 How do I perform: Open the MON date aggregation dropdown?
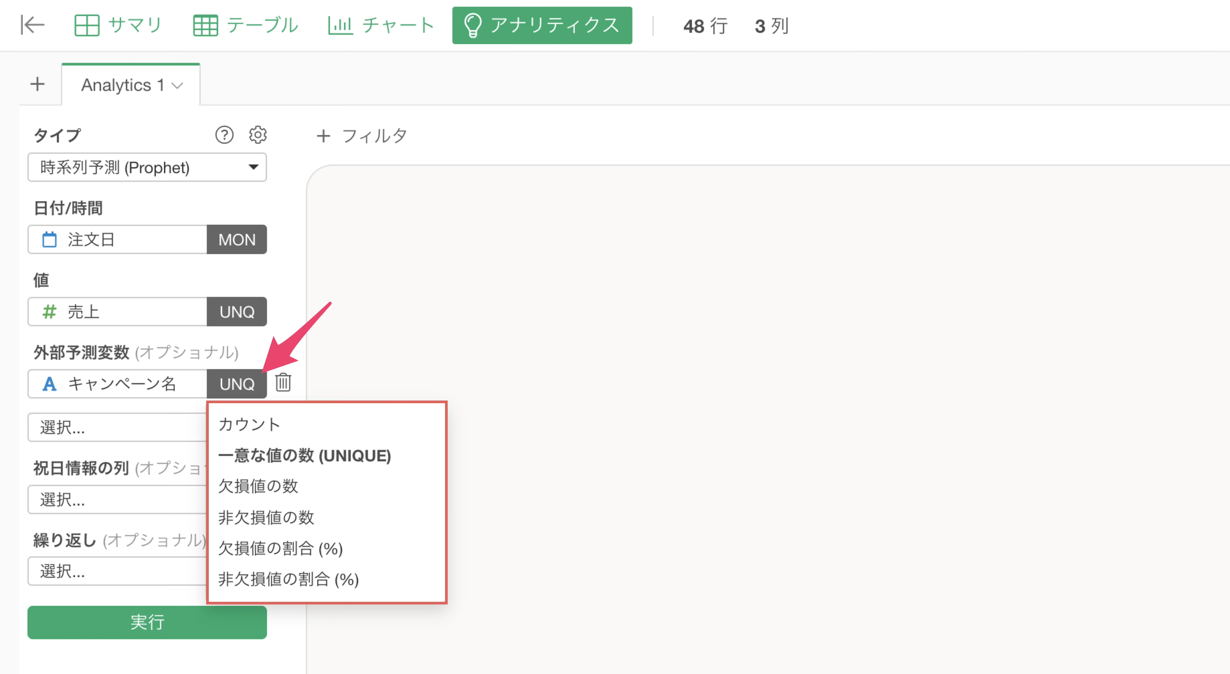(x=236, y=239)
